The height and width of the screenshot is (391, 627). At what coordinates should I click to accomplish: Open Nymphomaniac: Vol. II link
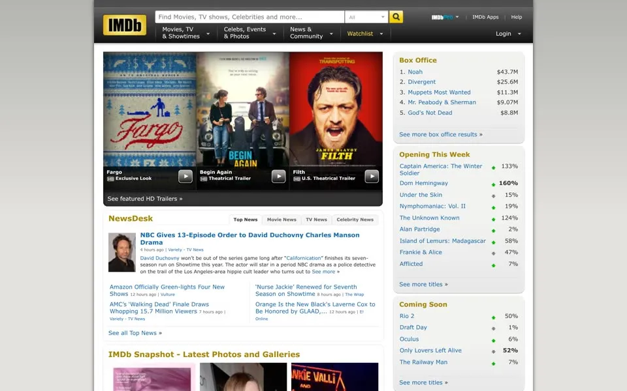[432, 207]
